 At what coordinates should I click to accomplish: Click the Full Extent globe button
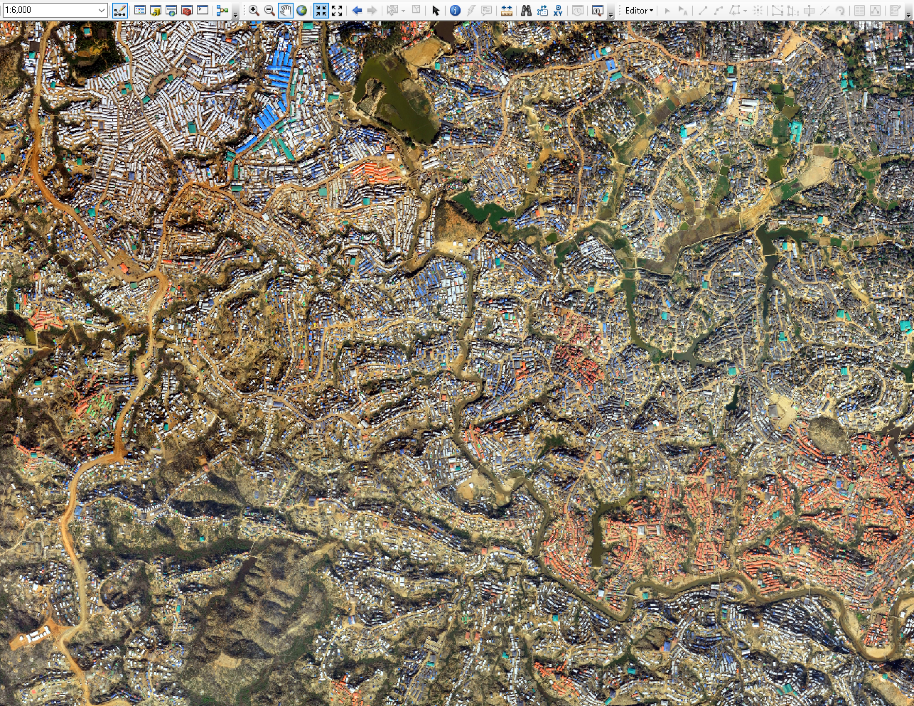[301, 11]
